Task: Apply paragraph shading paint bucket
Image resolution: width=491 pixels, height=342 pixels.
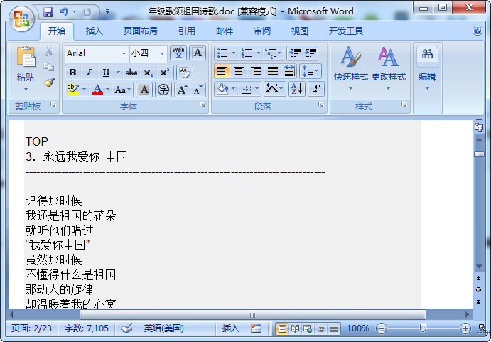Action: pos(222,89)
